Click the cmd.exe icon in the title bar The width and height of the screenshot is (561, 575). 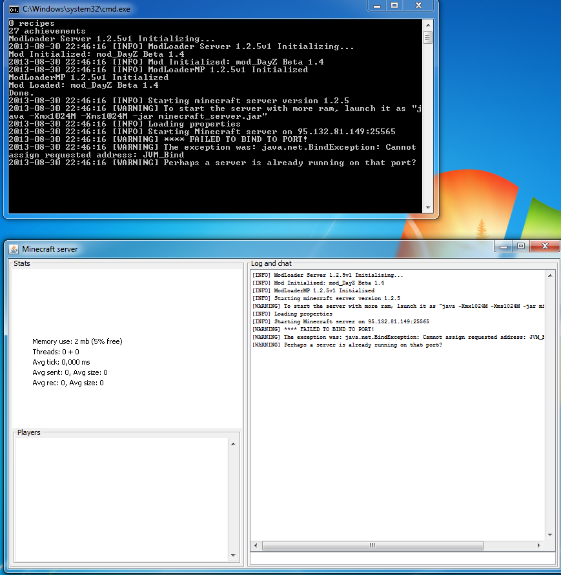14,9
